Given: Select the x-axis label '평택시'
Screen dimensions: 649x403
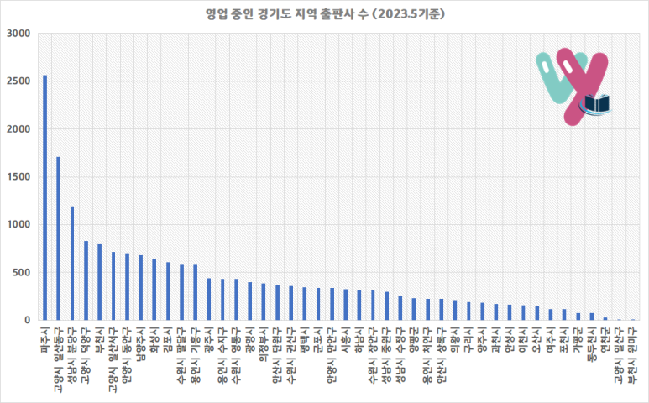Looking at the screenshot, I should pyautogui.click(x=305, y=340).
